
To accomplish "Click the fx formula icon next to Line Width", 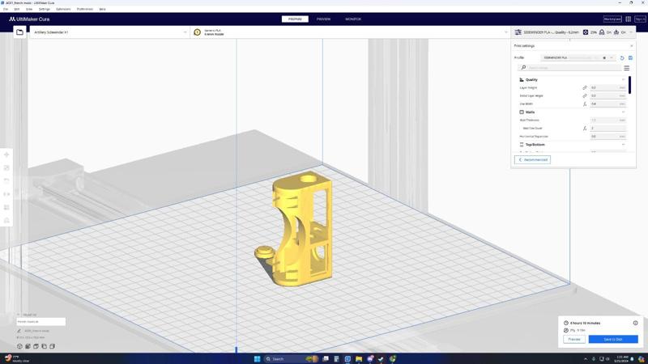I will (x=585, y=104).
